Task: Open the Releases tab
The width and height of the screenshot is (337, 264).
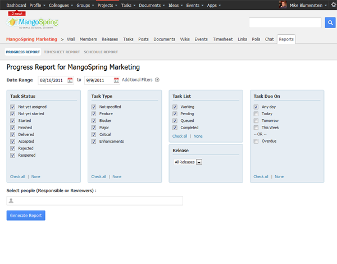Action: click(110, 39)
